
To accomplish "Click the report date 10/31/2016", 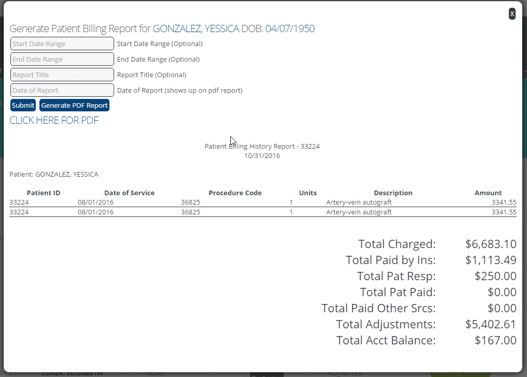I will click(262, 156).
